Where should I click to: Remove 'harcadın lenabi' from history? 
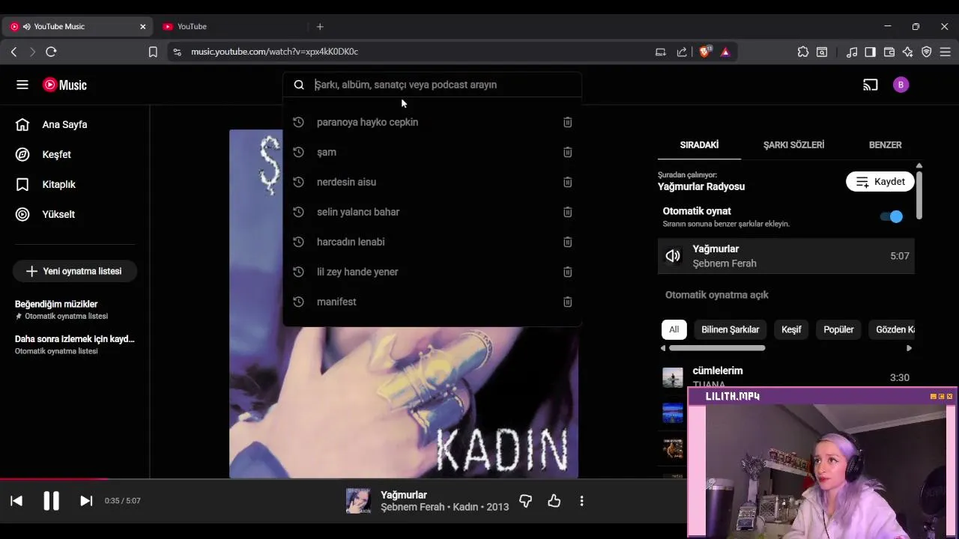tap(567, 242)
